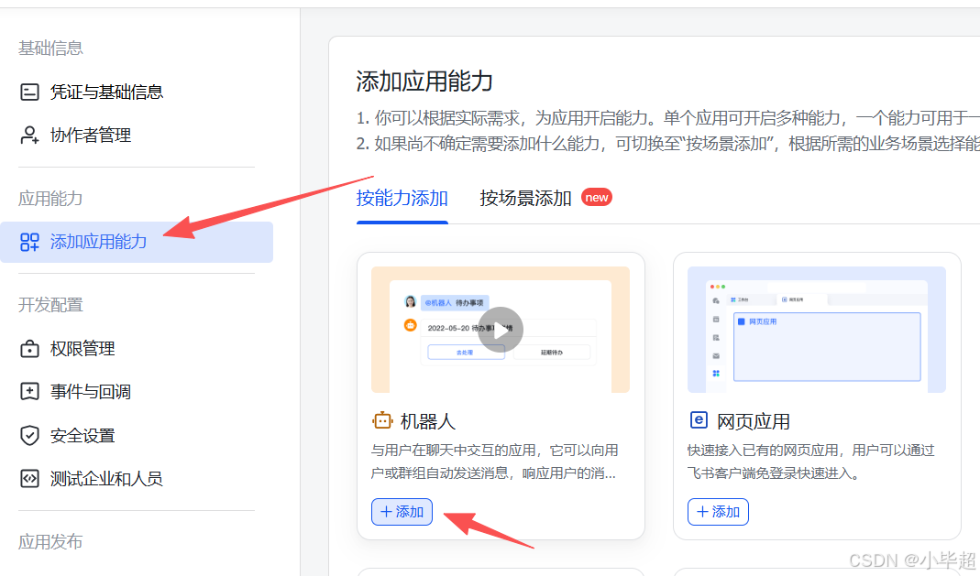Image resolution: width=980 pixels, height=576 pixels.
Task: Select 添加应用能力 in the sidebar
Action: pyautogui.click(x=137, y=242)
